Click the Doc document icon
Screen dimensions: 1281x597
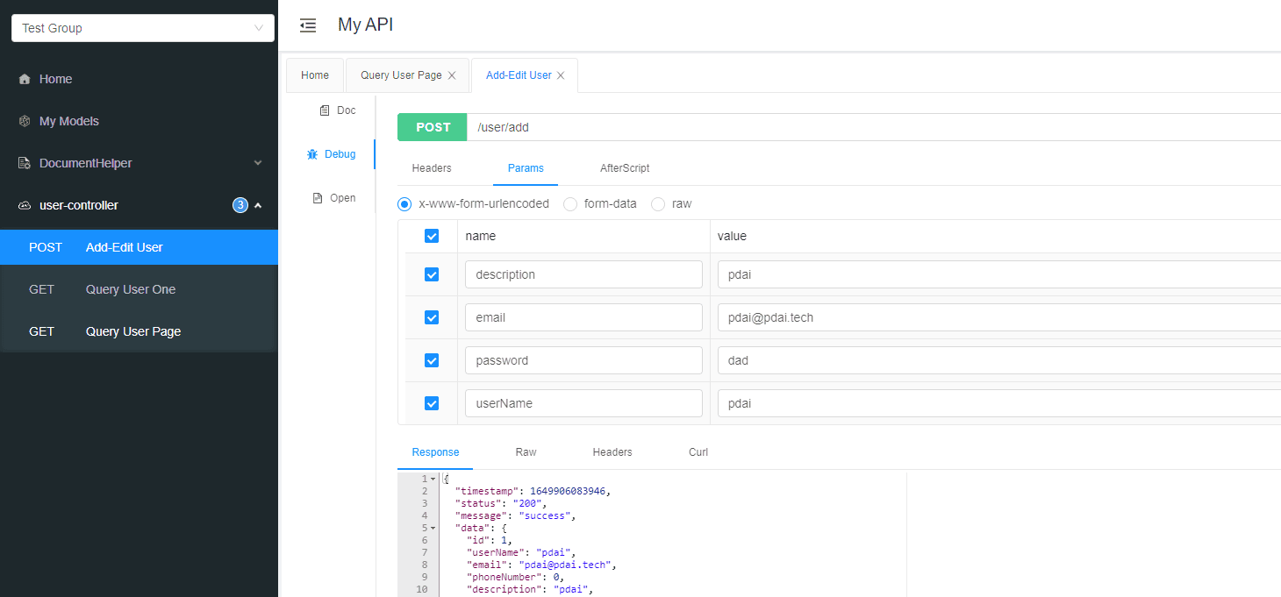(324, 110)
